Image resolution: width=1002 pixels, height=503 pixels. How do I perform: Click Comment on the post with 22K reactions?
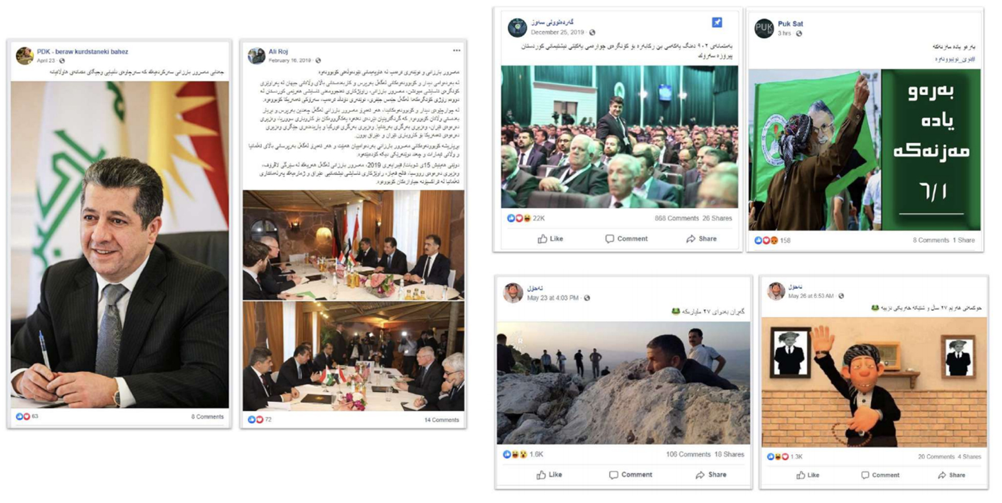(x=627, y=239)
